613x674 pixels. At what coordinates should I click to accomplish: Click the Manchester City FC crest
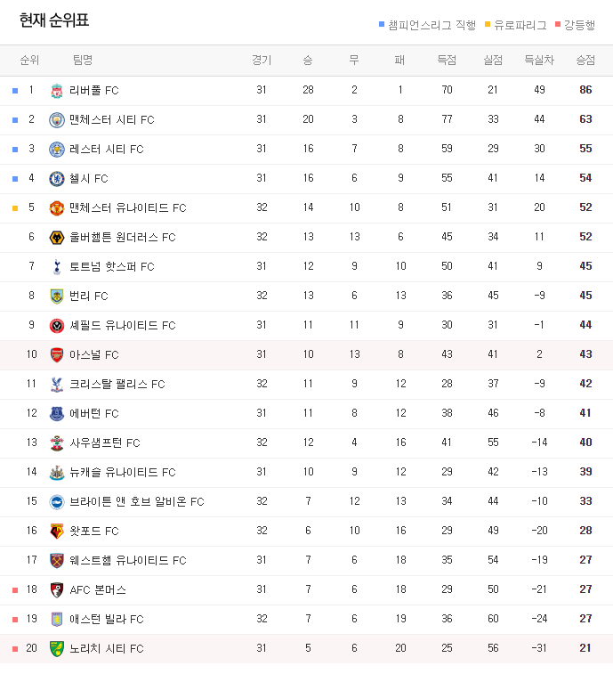pyautogui.click(x=57, y=120)
